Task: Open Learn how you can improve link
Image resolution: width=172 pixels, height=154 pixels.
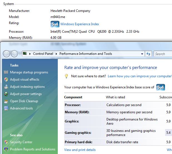Action: coord(140,76)
